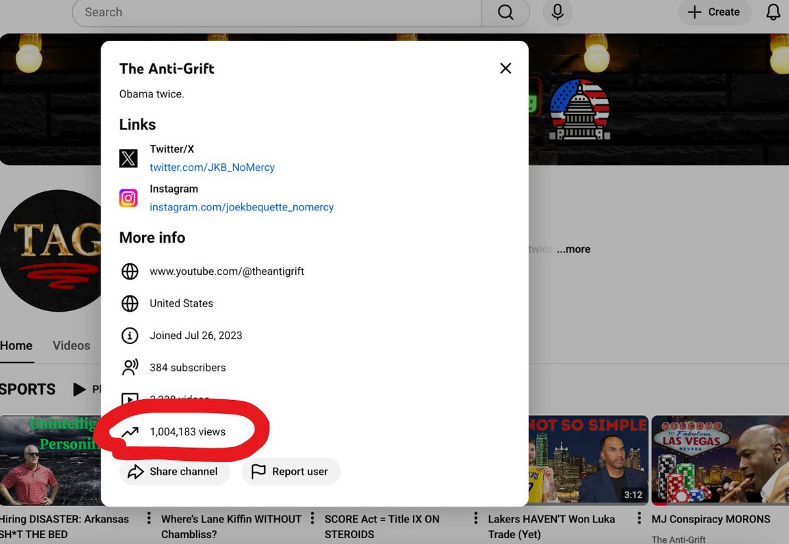Image resolution: width=789 pixels, height=544 pixels.
Task: Click the X (Twitter) logo icon
Action: coord(128,159)
